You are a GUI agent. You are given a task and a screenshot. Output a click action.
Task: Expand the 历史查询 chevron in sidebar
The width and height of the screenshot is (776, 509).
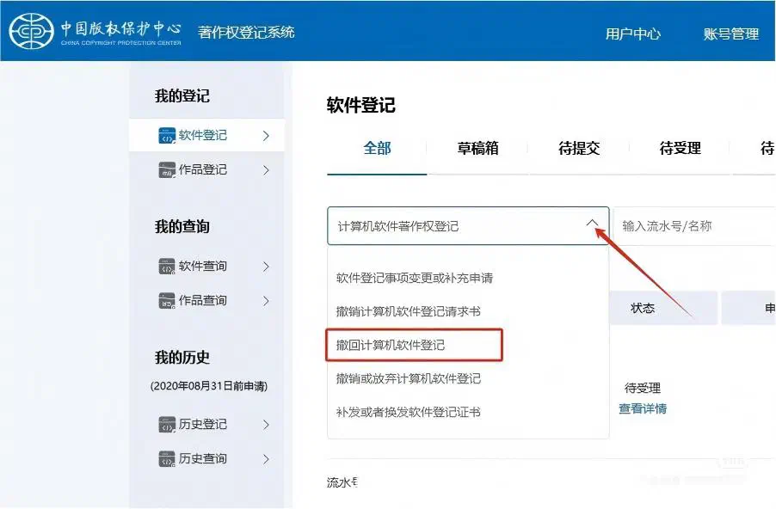click(266, 459)
